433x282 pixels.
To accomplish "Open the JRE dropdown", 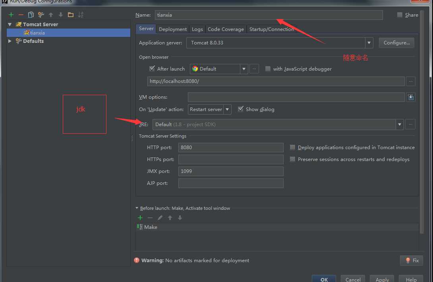I will tap(400, 124).
